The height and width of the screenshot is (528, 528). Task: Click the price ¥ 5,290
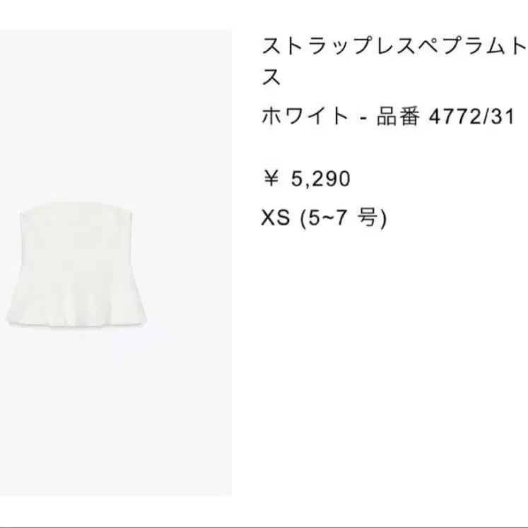(306, 178)
